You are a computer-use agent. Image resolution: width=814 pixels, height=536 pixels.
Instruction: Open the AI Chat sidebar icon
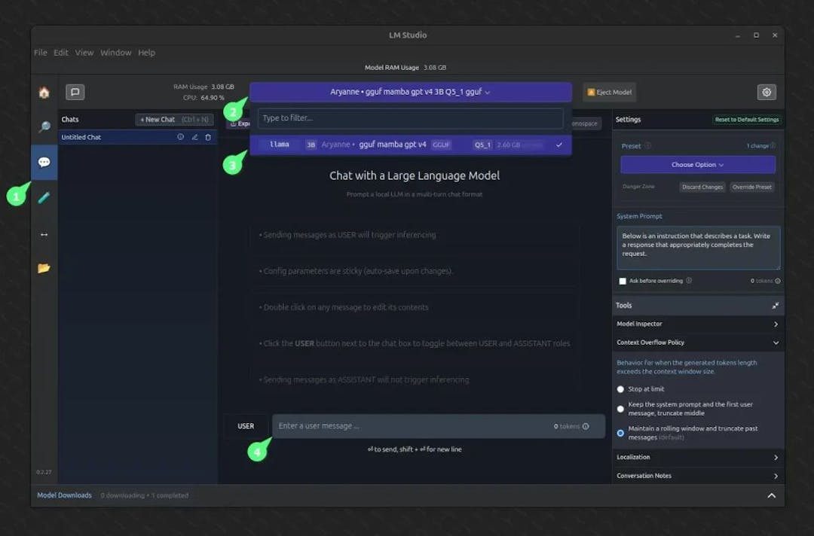pos(44,162)
